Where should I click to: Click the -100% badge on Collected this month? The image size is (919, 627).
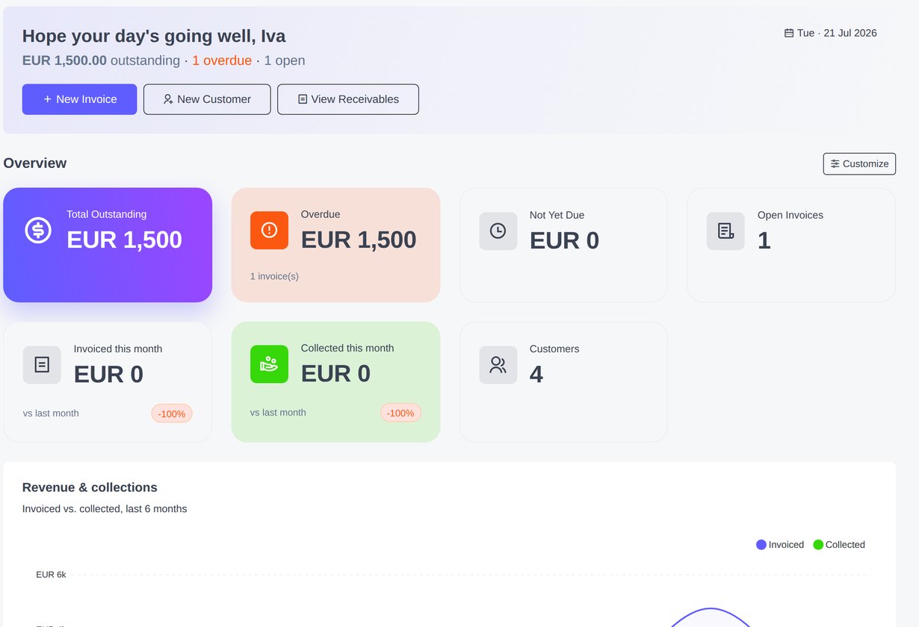[x=400, y=413]
